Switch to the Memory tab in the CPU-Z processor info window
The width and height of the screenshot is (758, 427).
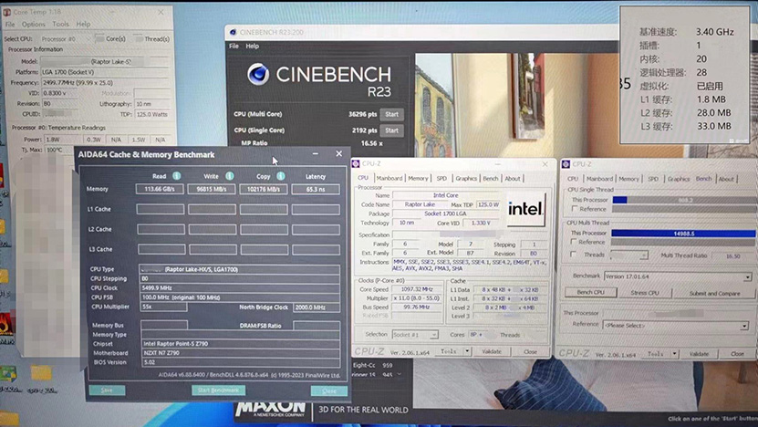(x=418, y=179)
